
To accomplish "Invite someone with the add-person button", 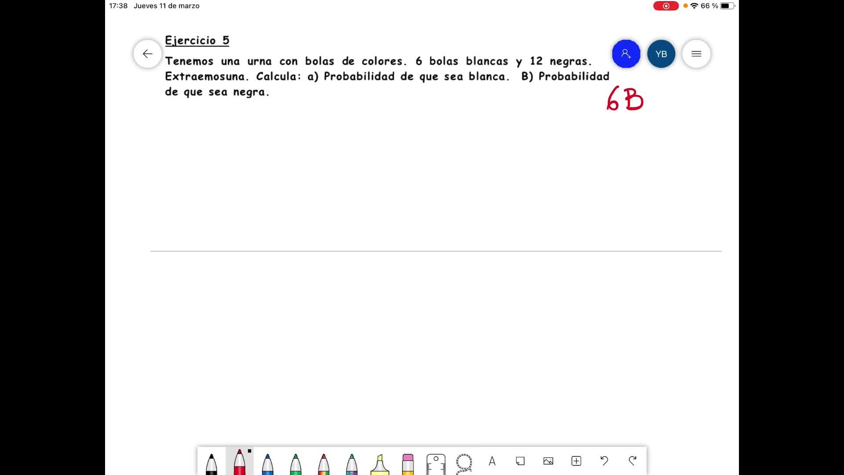I will coord(626,54).
